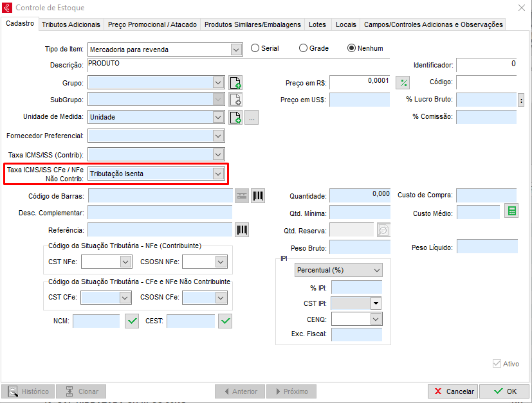
Task: Click the green check next to CEST
Action: click(225, 321)
